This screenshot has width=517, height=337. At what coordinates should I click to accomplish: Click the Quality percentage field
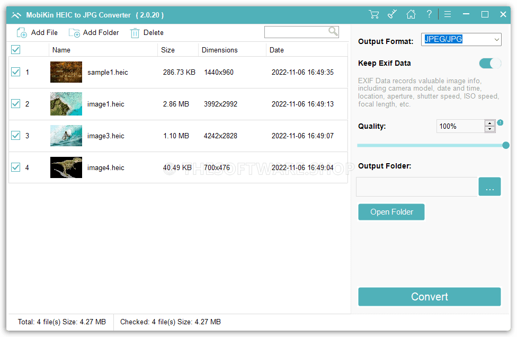pyautogui.click(x=461, y=126)
